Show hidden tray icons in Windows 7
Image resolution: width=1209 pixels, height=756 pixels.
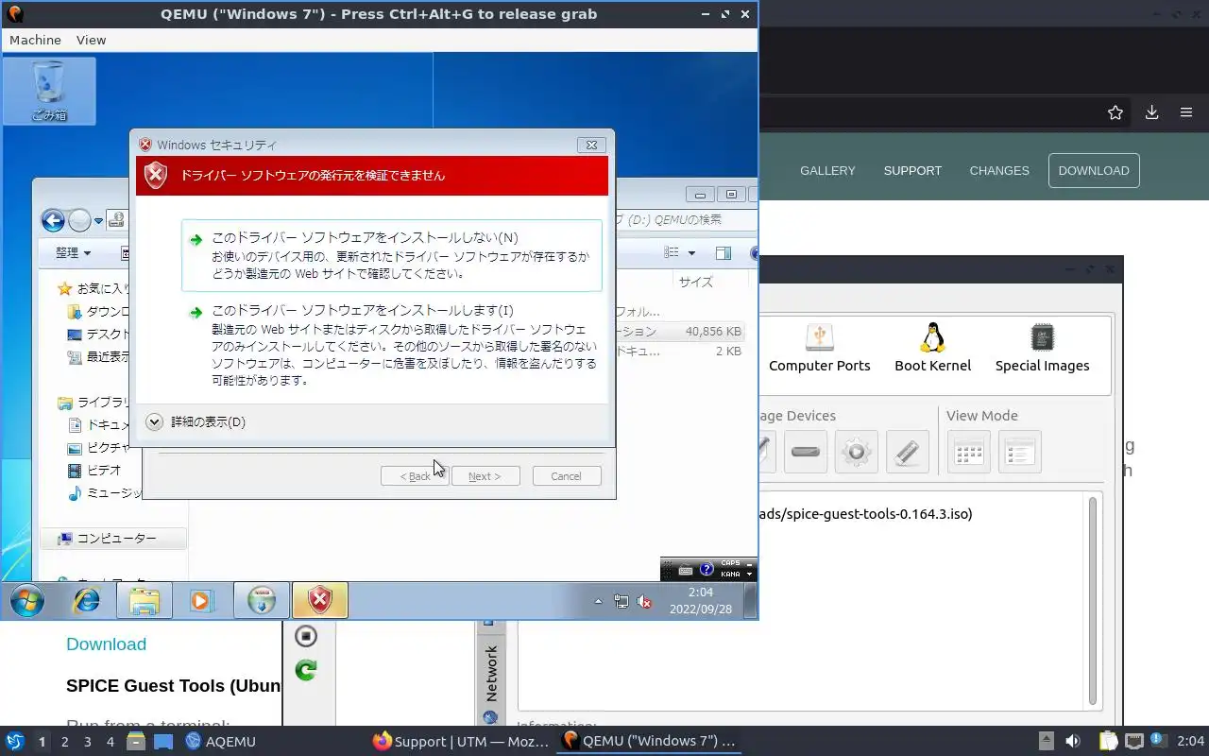click(598, 601)
